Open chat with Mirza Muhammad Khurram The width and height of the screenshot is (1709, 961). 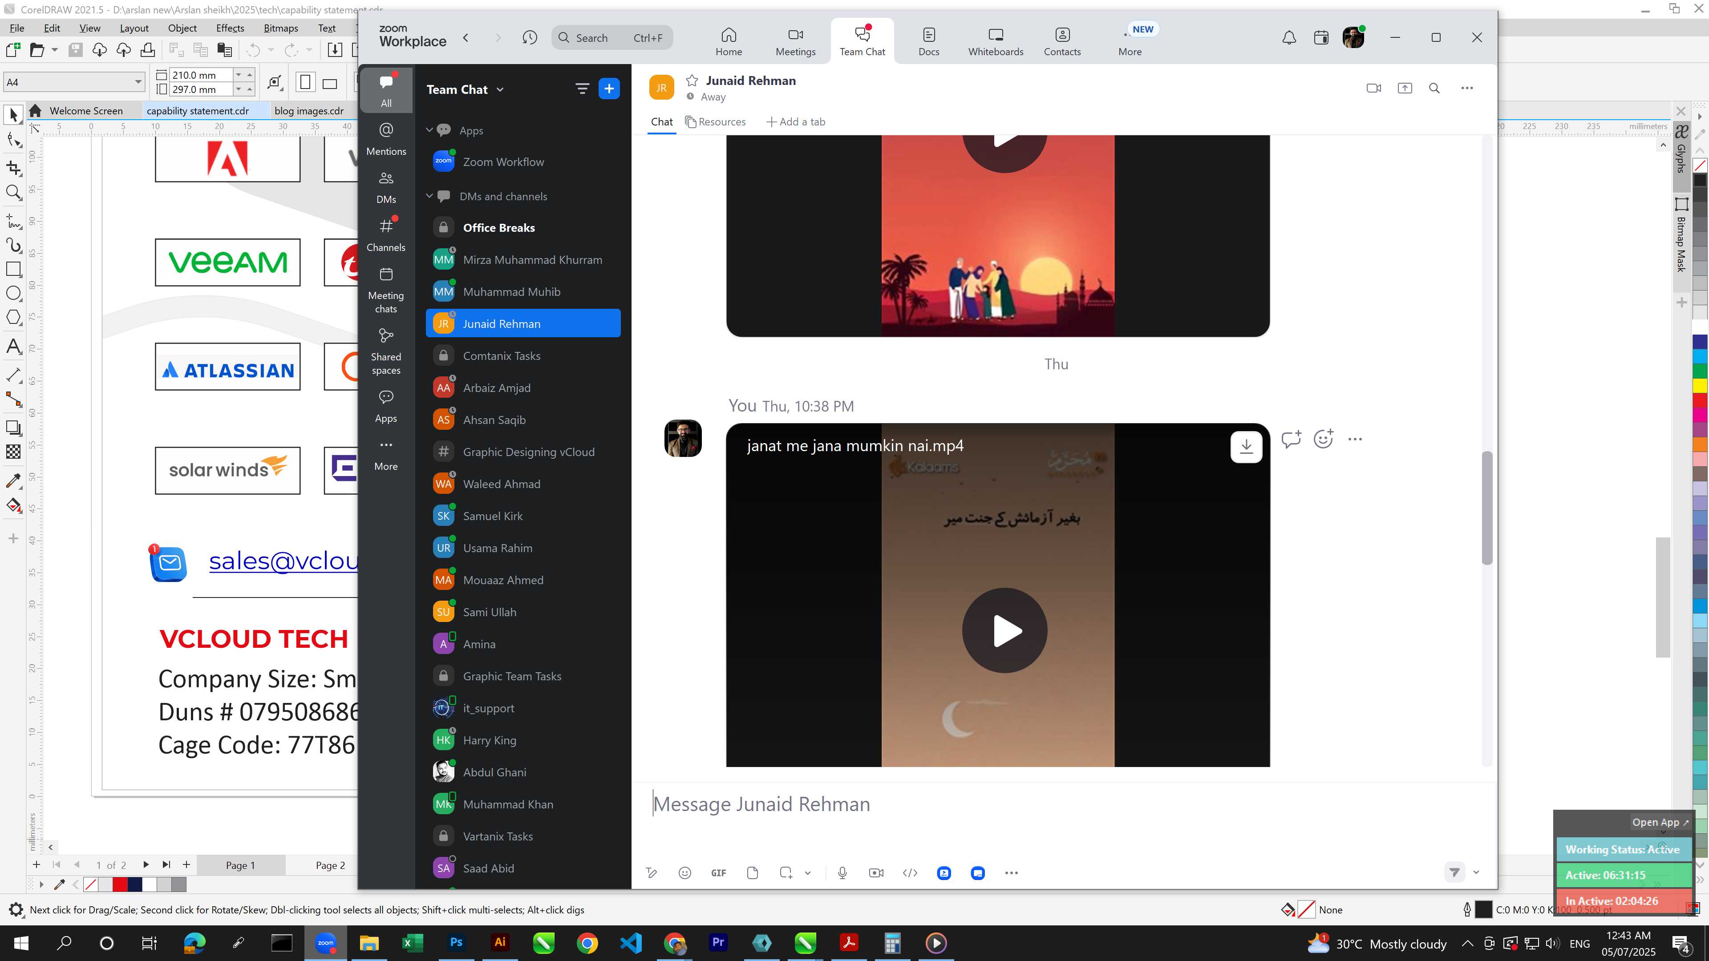523,260
